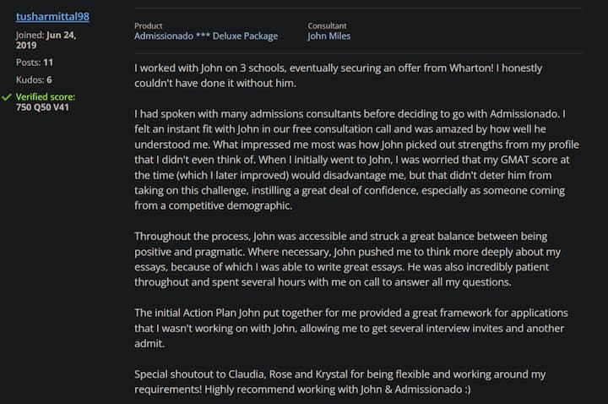Click the Posts: 11 count

click(x=35, y=62)
